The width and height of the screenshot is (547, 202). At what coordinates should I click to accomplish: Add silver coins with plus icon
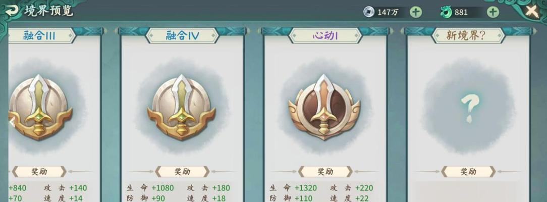[415, 12]
